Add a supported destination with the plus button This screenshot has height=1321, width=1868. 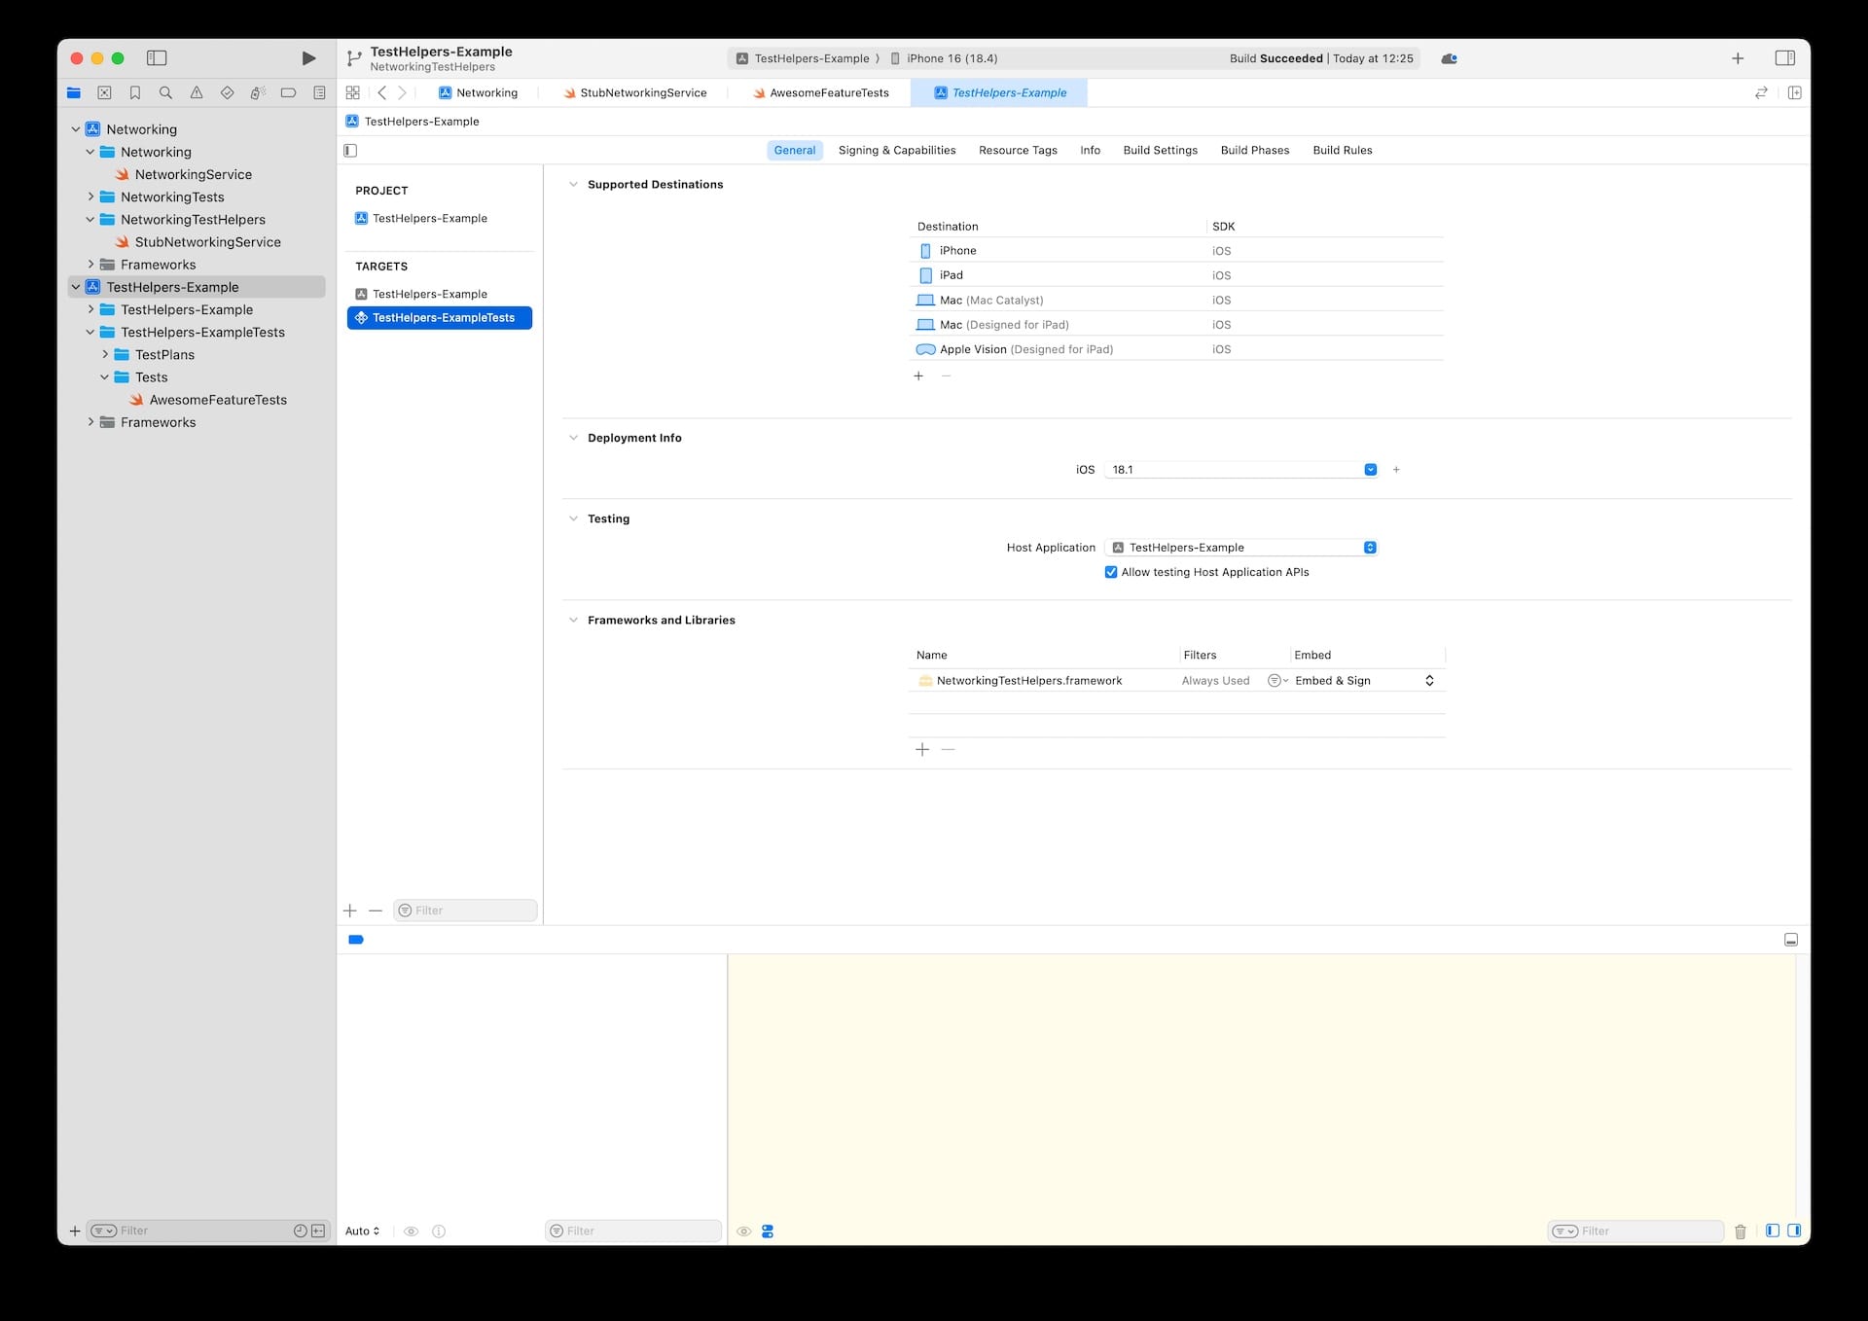918,375
